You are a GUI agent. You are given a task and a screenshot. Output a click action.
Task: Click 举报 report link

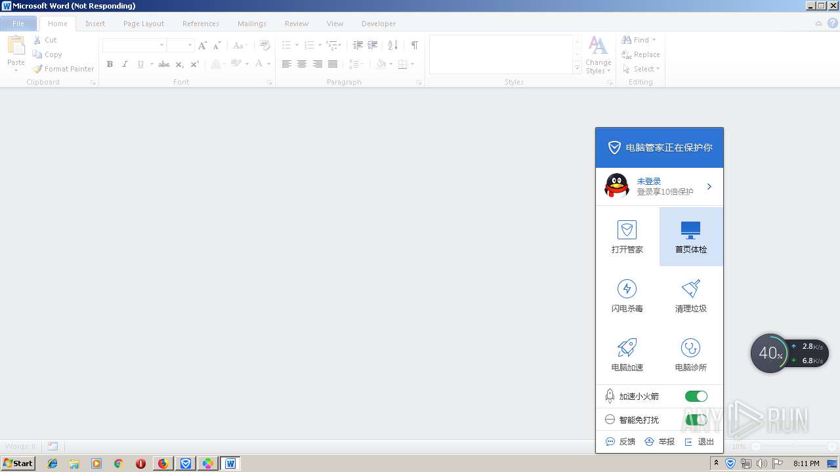(660, 442)
